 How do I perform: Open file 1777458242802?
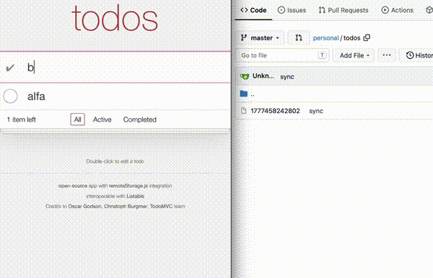tap(276, 111)
